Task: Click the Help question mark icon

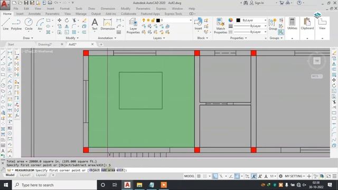Action: pos(299,3)
